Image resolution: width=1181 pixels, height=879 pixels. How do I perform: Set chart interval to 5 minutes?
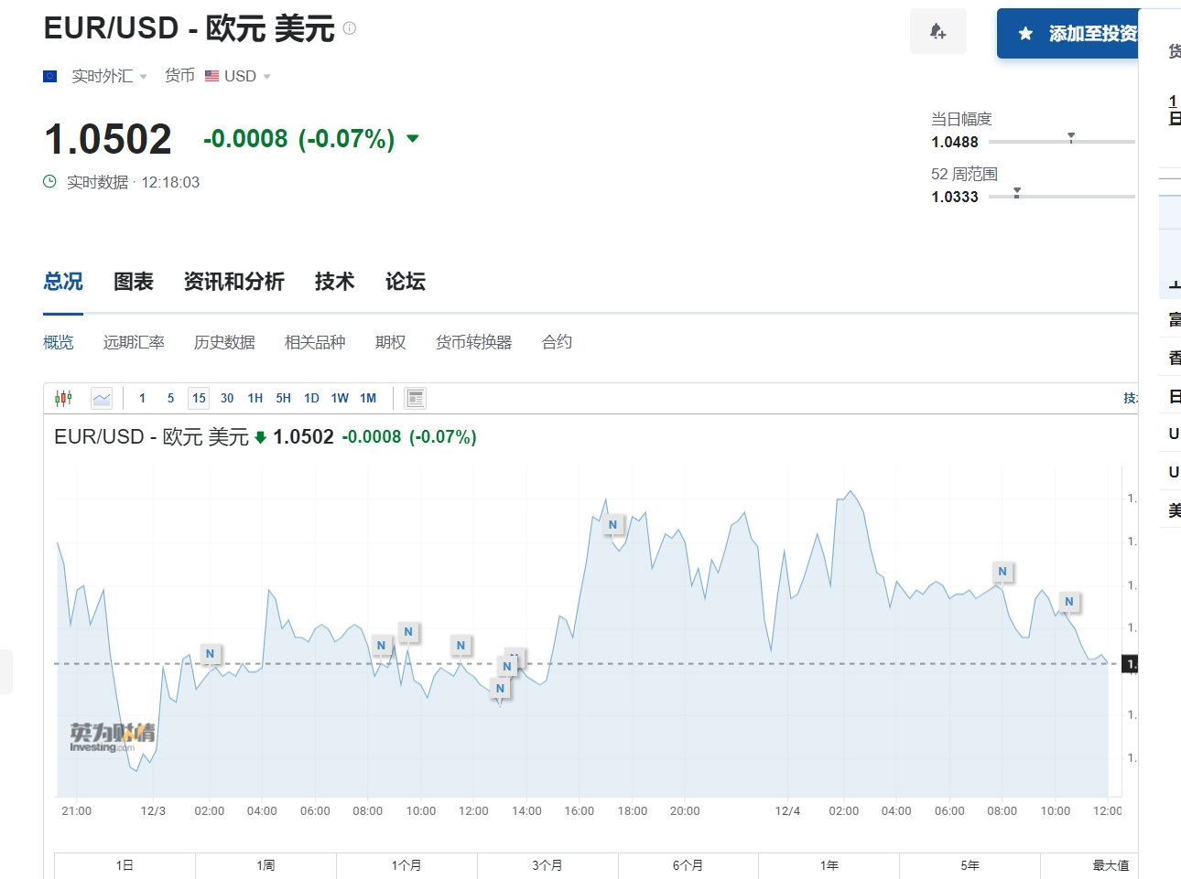[x=170, y=398]
